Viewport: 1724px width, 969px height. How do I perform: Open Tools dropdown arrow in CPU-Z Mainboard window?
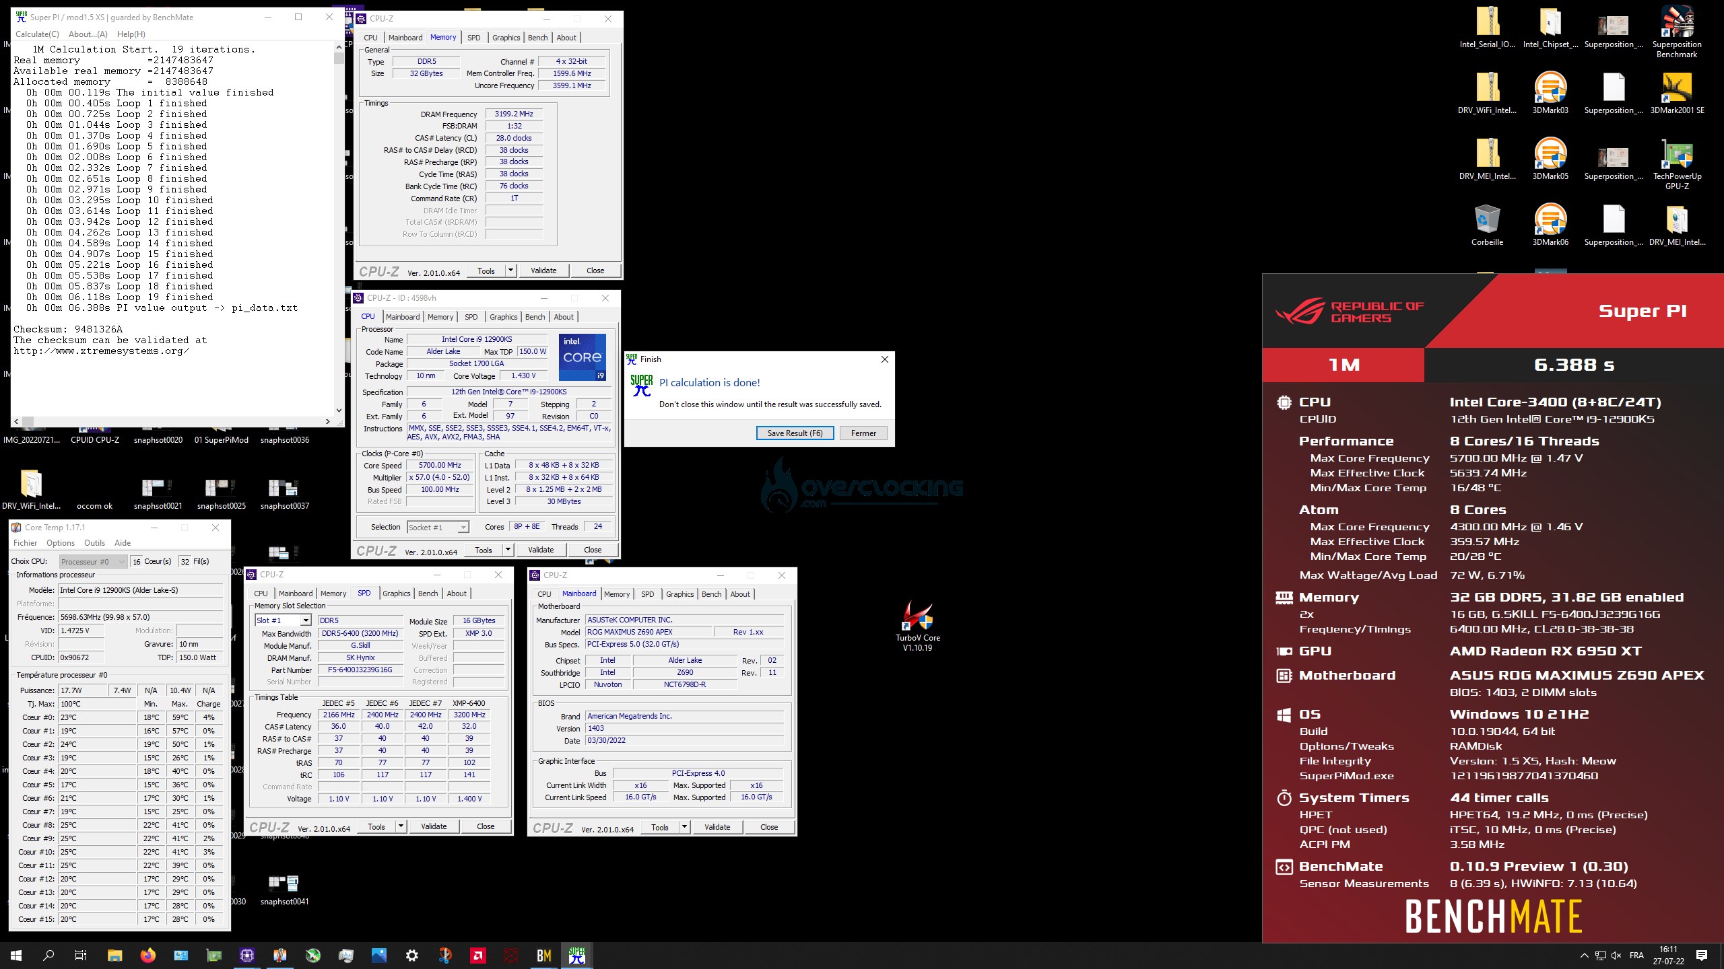pos(684,827)
